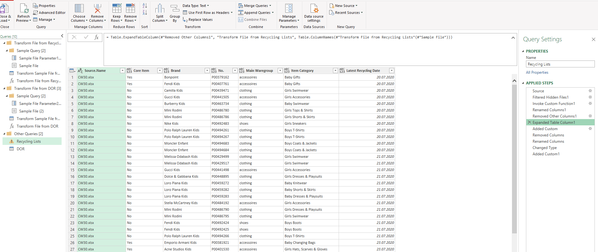Viewport: 598px width, 252px height.
Task: Select the Transform File from DOR function
Action: tap(37, 126)
